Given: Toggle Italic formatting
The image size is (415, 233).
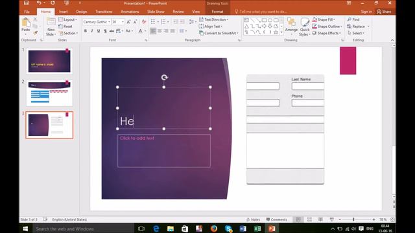Looking at the screenshot, I should (x=92, y=31).
